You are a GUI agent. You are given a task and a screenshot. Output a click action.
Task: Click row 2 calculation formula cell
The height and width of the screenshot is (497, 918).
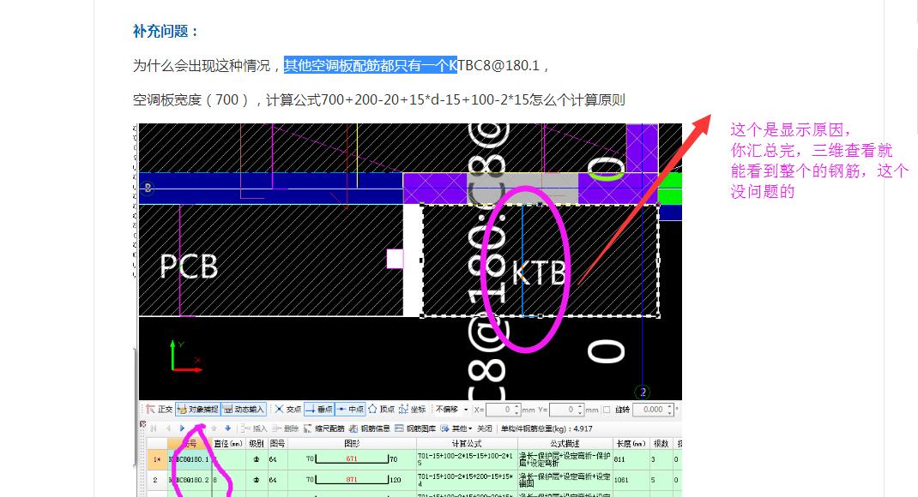(467, 480)
